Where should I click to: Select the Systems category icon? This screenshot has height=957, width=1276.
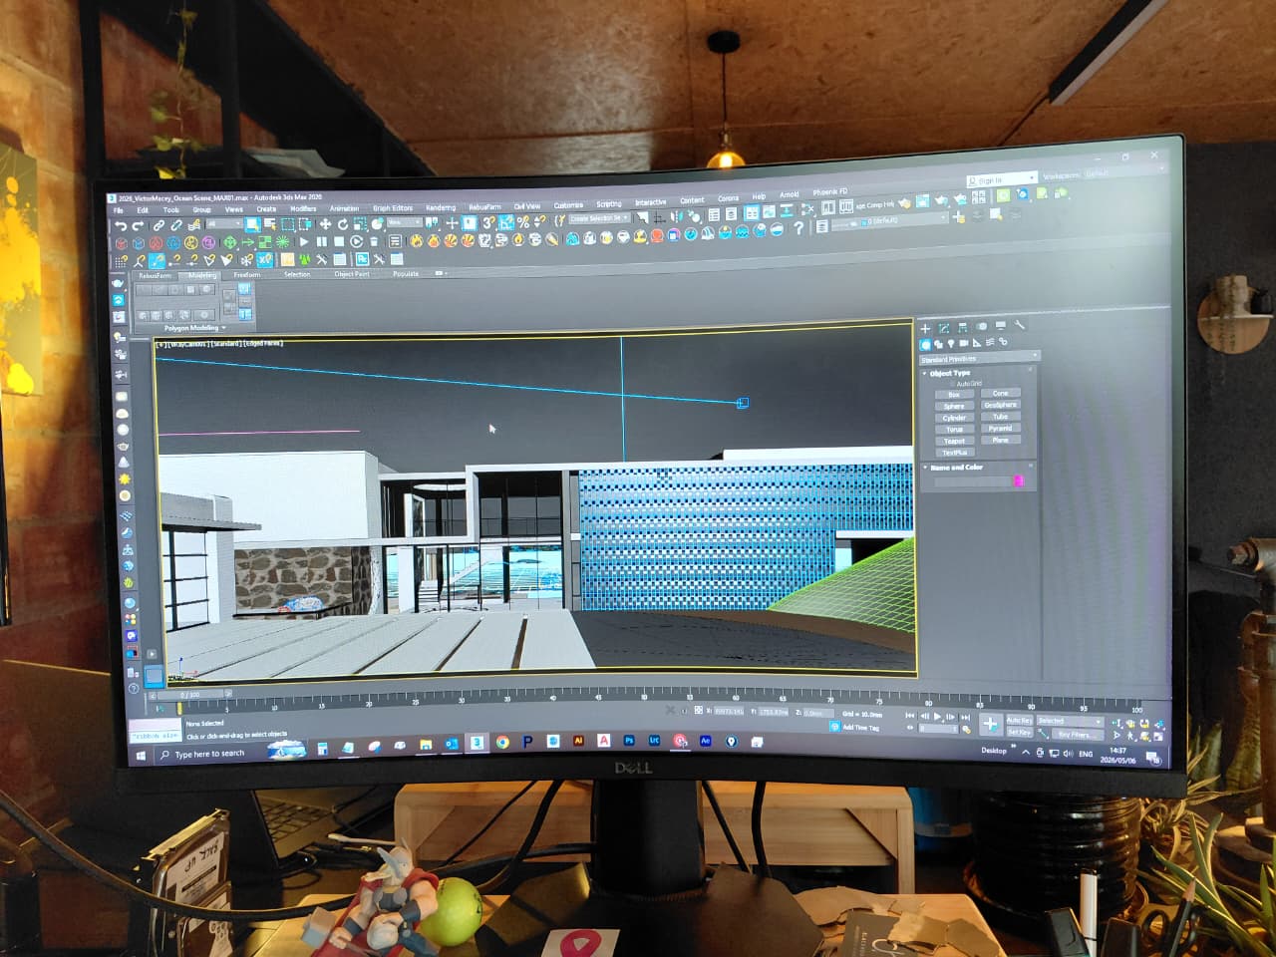(x=1003, y=343)
